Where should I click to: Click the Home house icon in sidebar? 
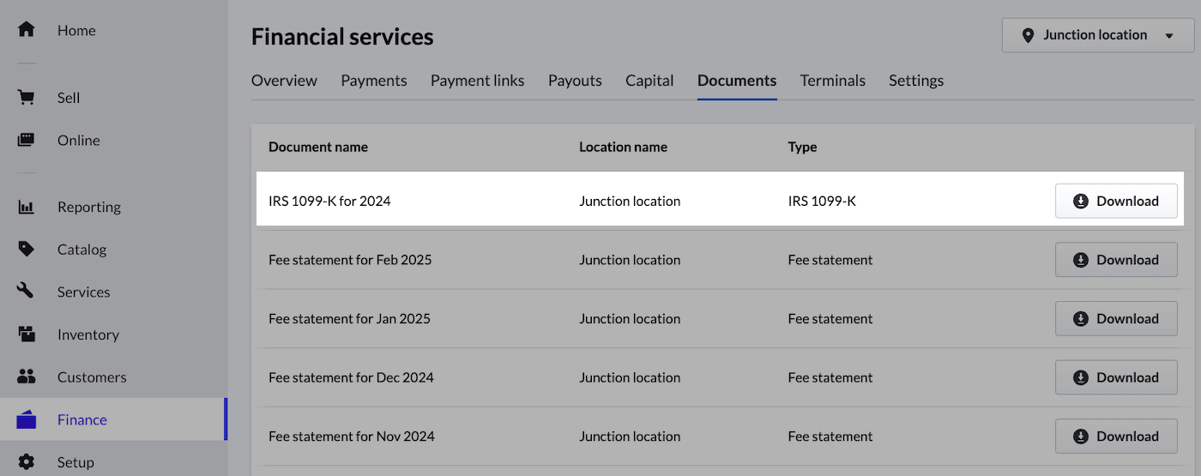point(27,30)
